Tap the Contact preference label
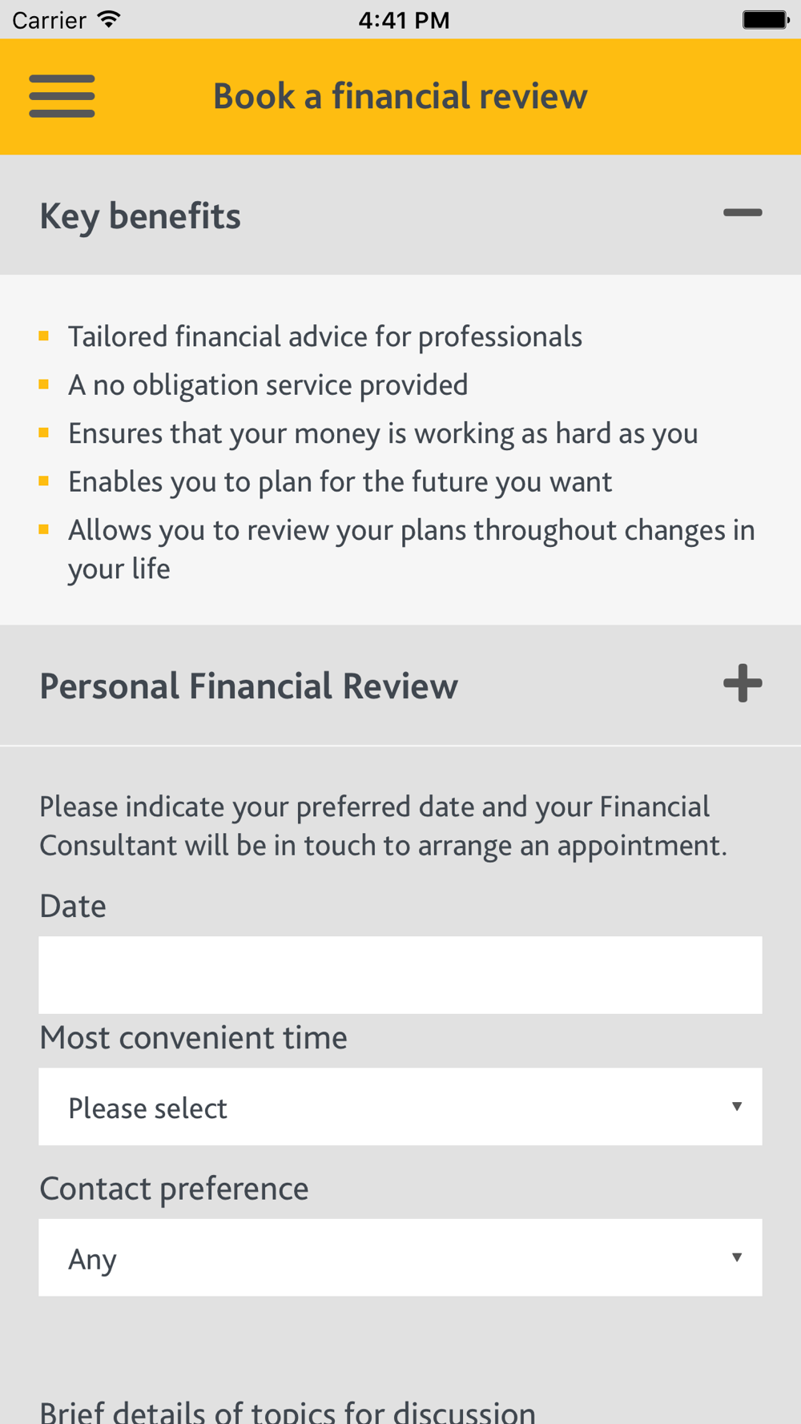The width and height of the screenshot is (801, 1424). 174,1189
